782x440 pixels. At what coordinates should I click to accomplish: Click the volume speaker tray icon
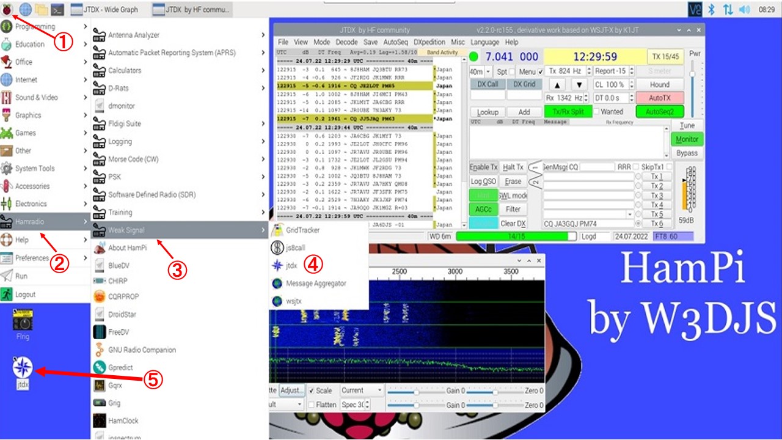coord(744,9)
